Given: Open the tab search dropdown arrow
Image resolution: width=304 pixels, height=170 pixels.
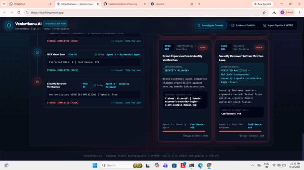Looking at the screenshot, I should (x=4, y=4).
